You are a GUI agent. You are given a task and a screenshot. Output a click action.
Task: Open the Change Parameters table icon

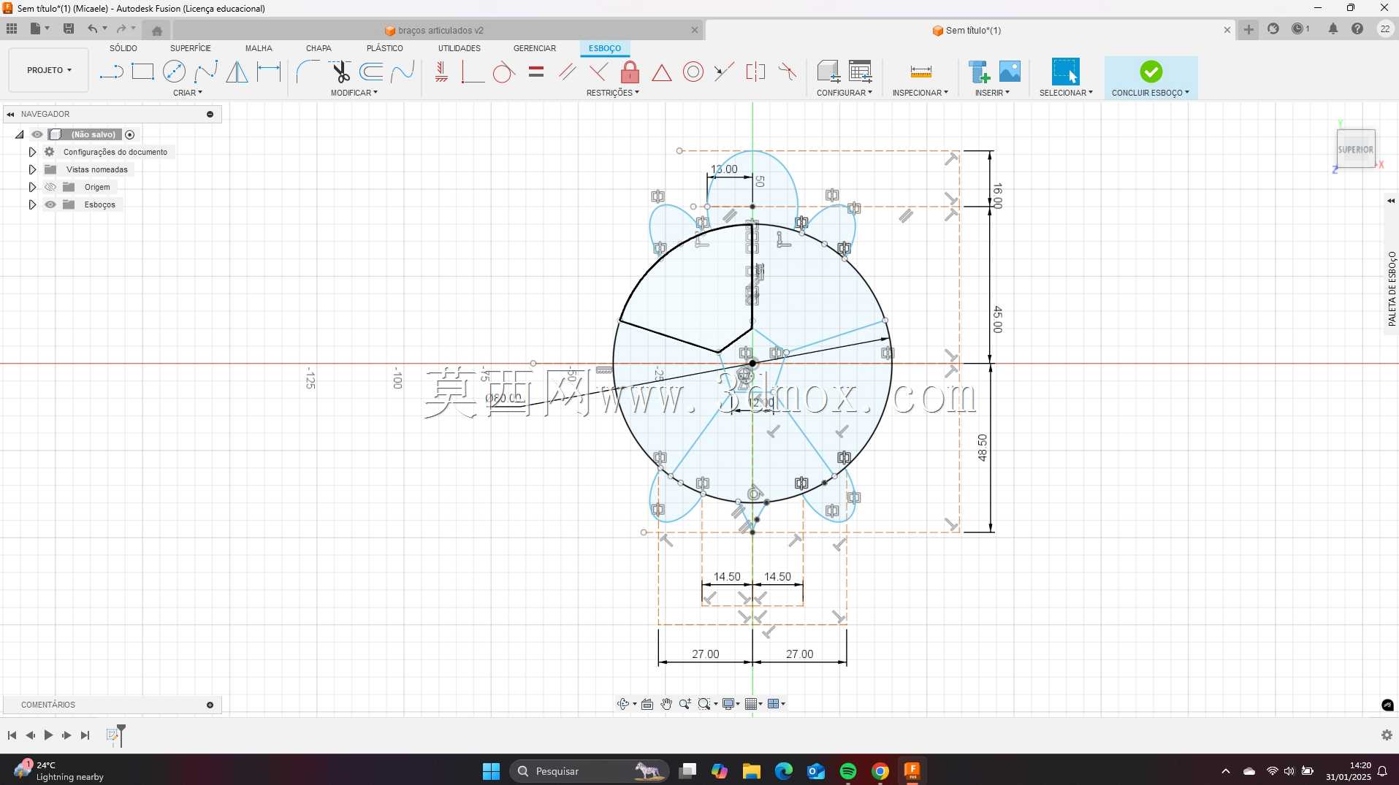(861, 72)
